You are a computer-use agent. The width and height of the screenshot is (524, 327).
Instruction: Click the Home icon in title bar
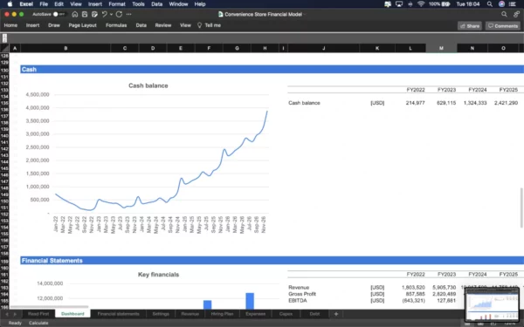point(75,14)
